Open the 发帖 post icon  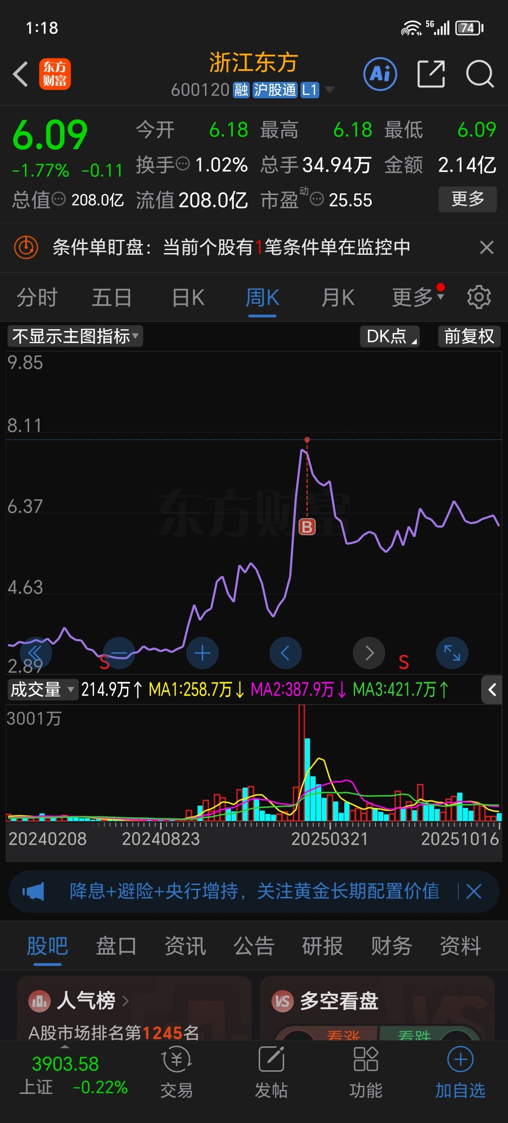click(271, 1073)
